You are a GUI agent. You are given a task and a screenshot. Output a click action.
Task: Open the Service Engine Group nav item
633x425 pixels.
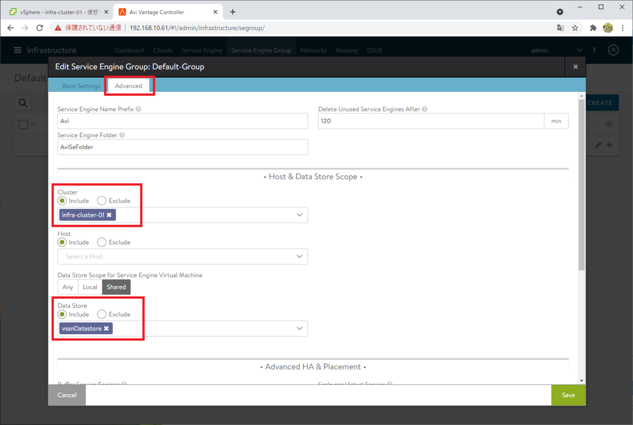(x=261, y=50)
